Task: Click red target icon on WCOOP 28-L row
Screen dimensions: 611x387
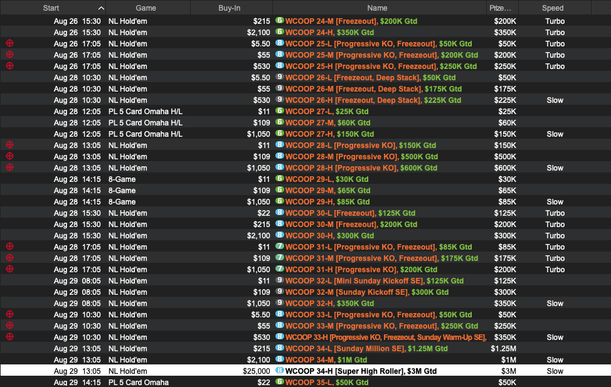Action: point(10,145)
